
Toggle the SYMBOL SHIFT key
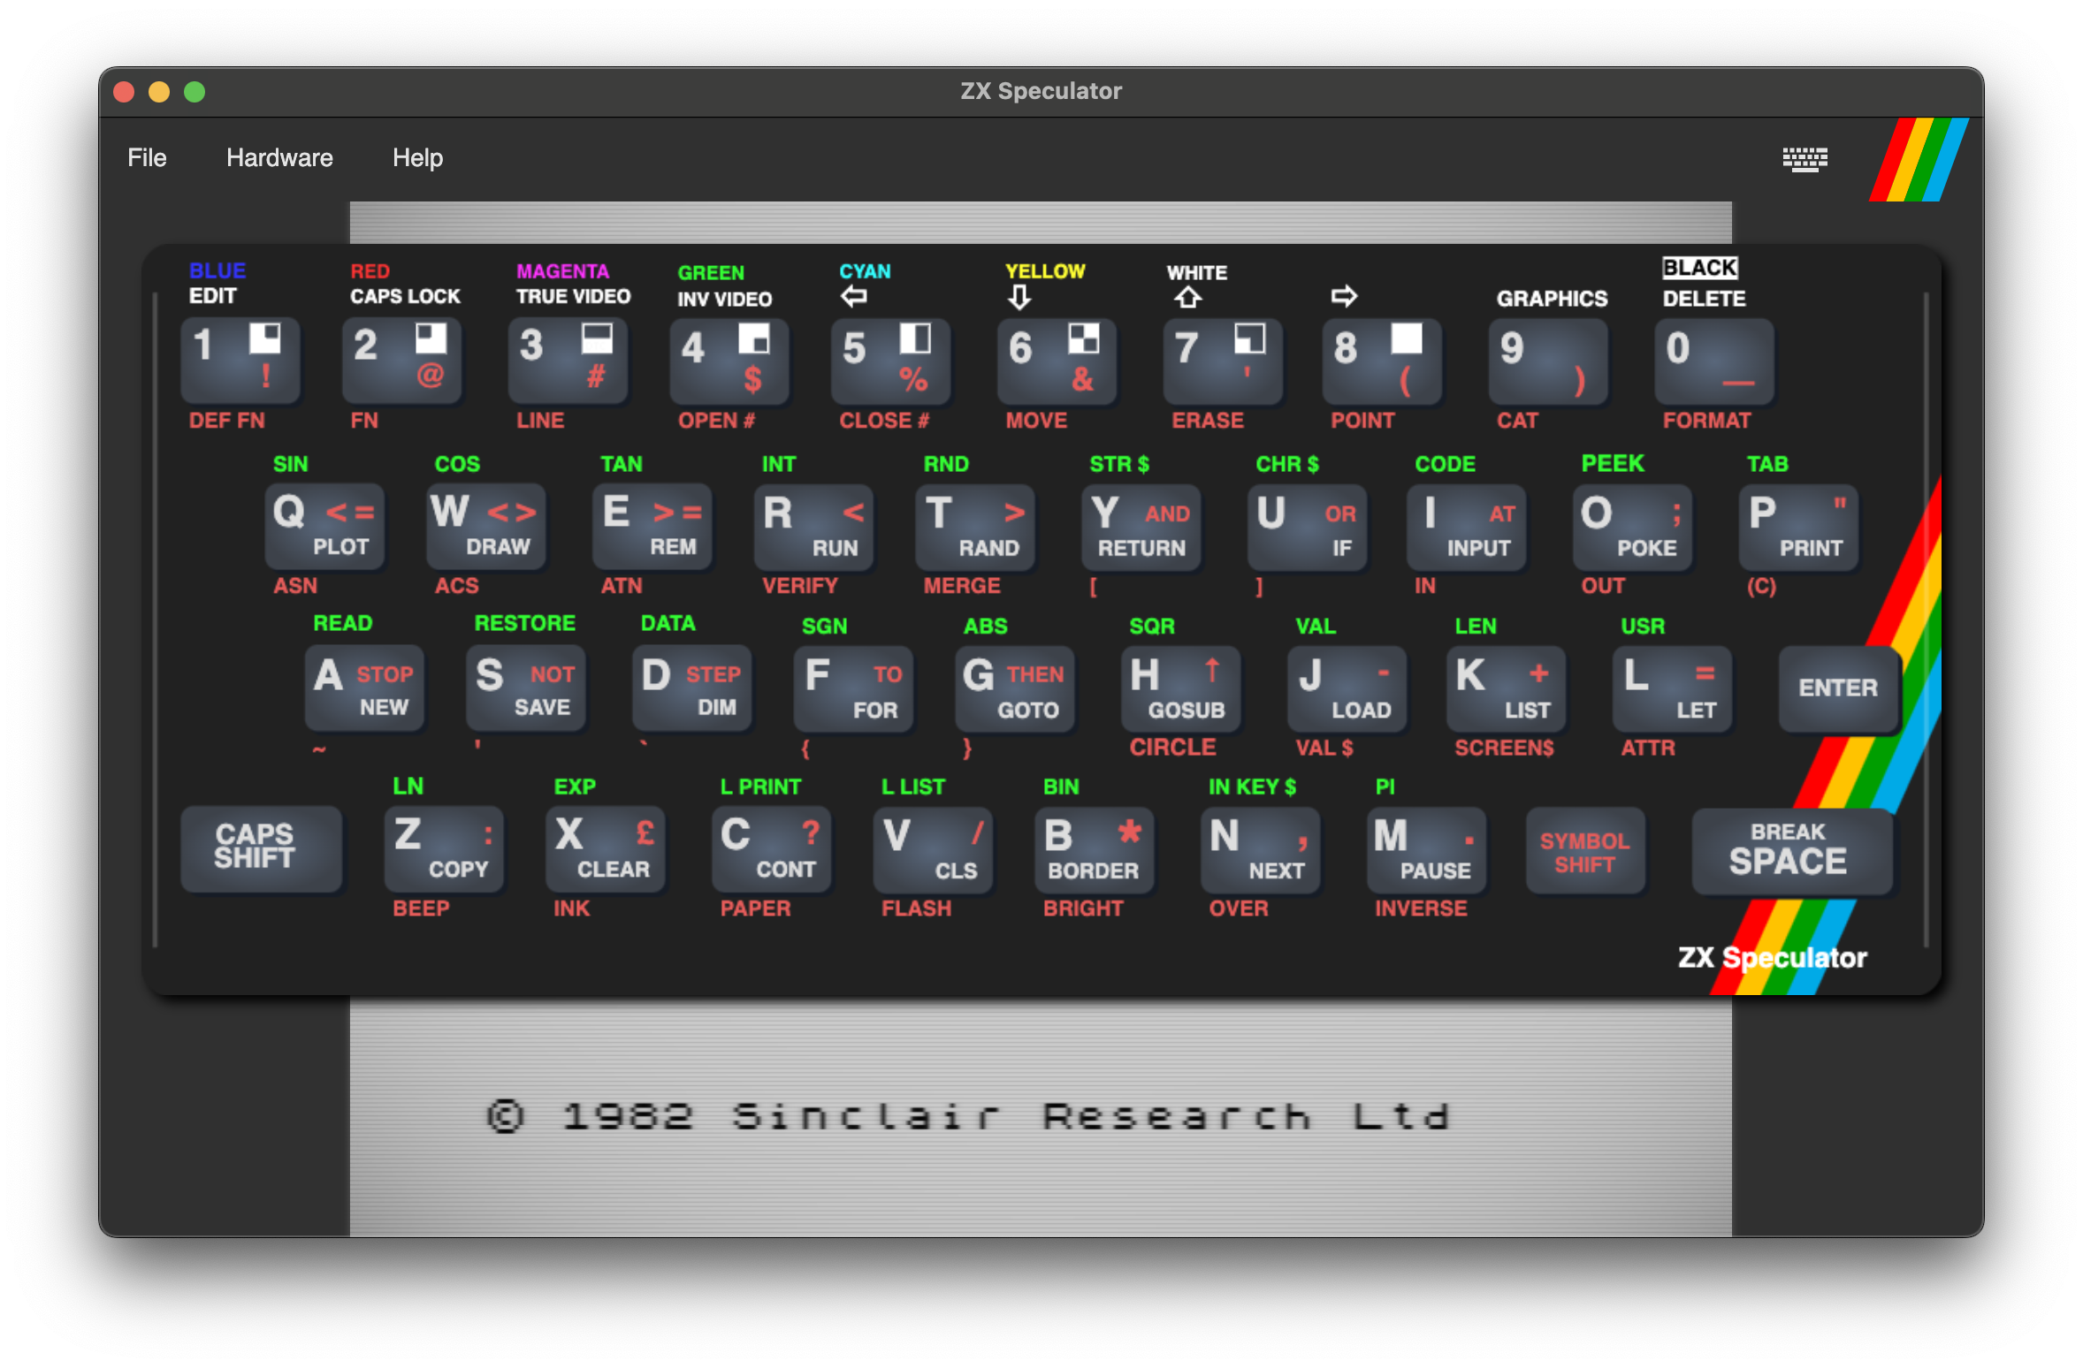[1584, 852]
